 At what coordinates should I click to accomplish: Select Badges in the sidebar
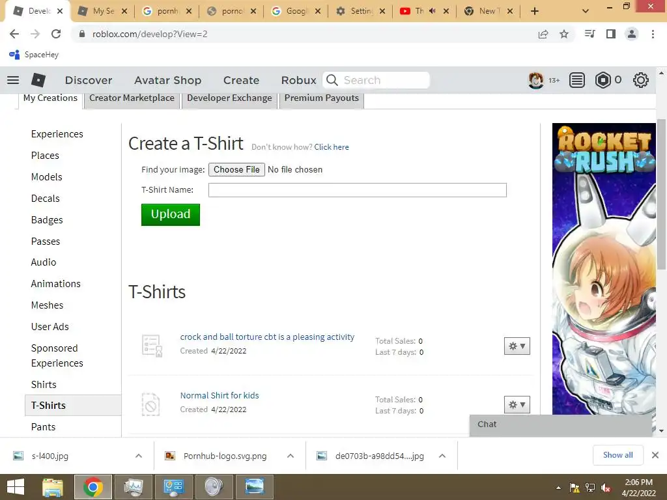47,220
